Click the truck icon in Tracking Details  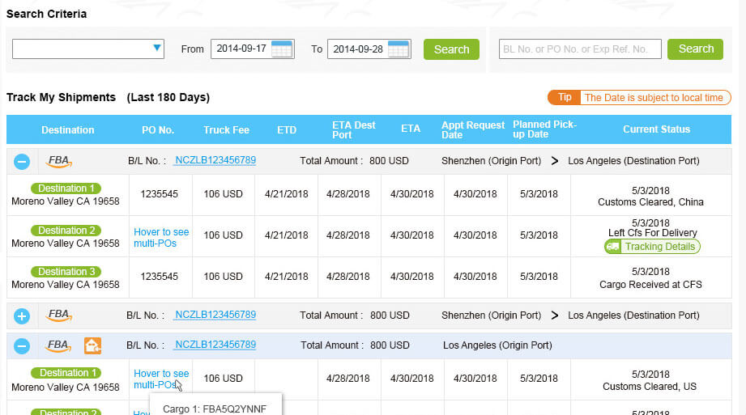coord(613,247)
